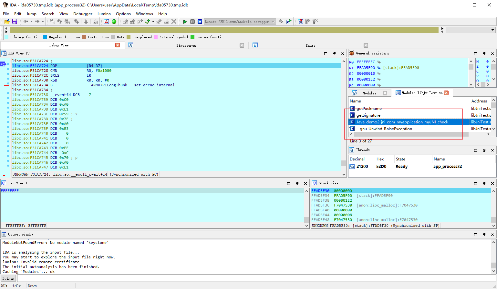497x289 pixels.
Task: Click the Z flag value
Action: pyautogui.click(x=487, y=66)
